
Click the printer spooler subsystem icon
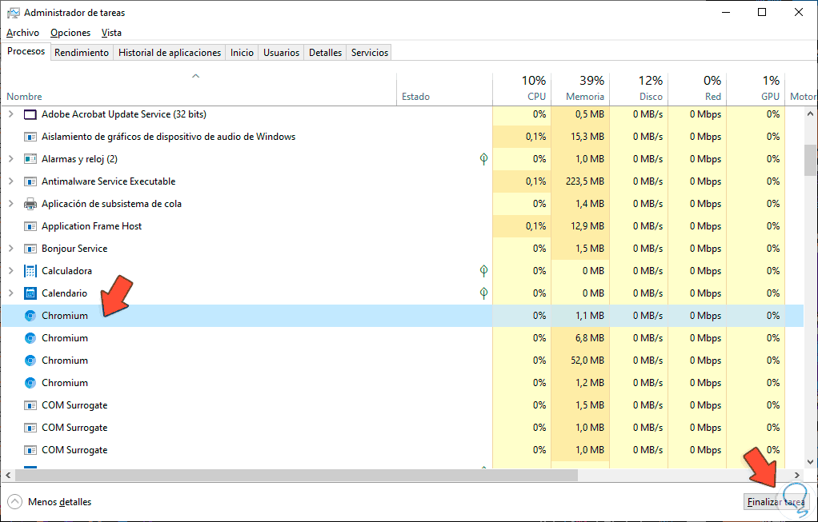pos(30,204)
